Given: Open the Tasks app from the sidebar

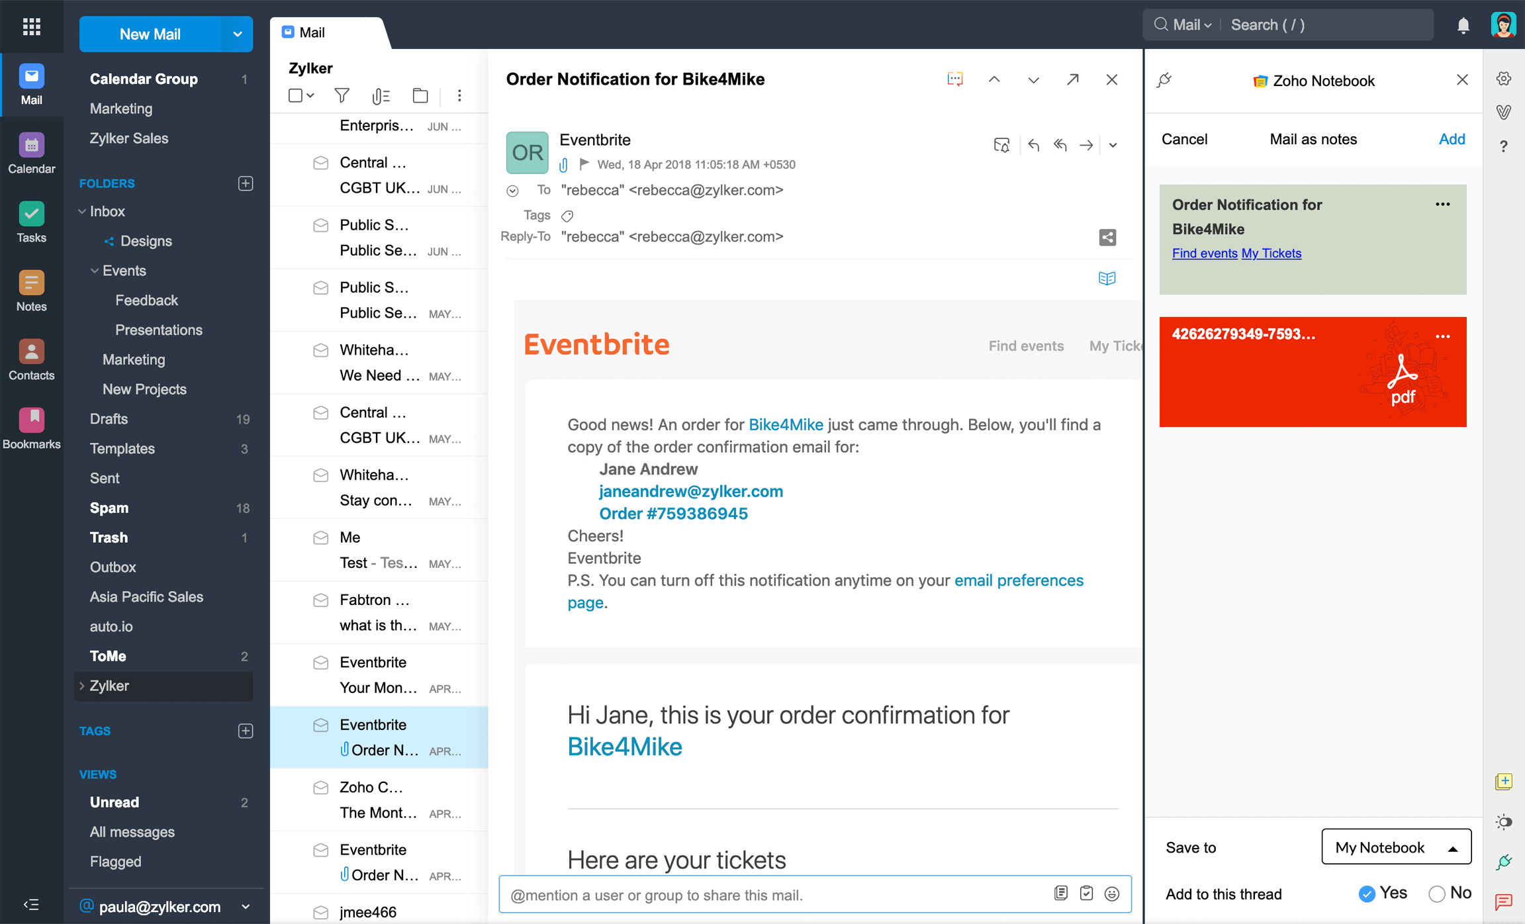Looking at the screenshot, I should point(31,222).
